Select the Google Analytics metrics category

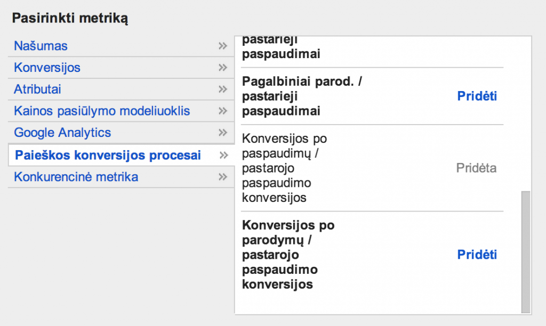point(62,133)
